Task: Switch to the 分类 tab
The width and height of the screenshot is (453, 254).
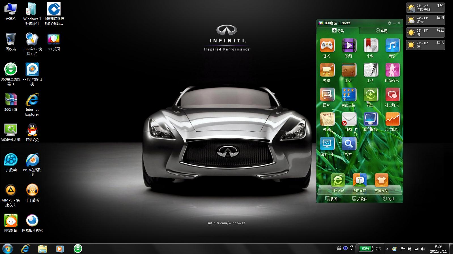Action: point(338,31)
